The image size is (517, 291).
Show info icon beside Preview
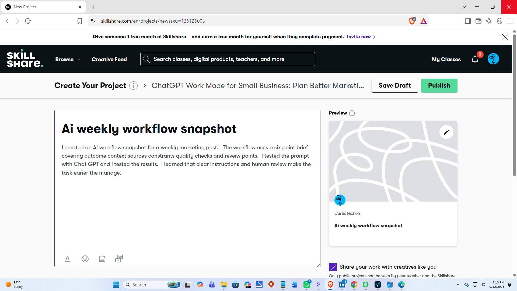click(352, 113)
